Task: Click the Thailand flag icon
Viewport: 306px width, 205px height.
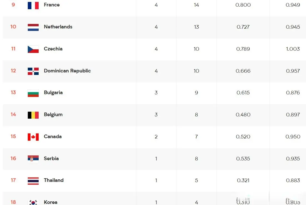Action: [x=33, y=181]
